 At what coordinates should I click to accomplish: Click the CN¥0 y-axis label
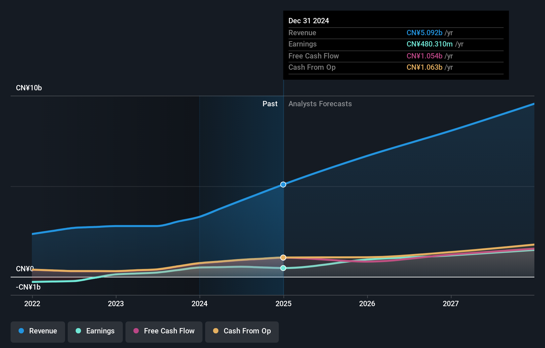25,269
